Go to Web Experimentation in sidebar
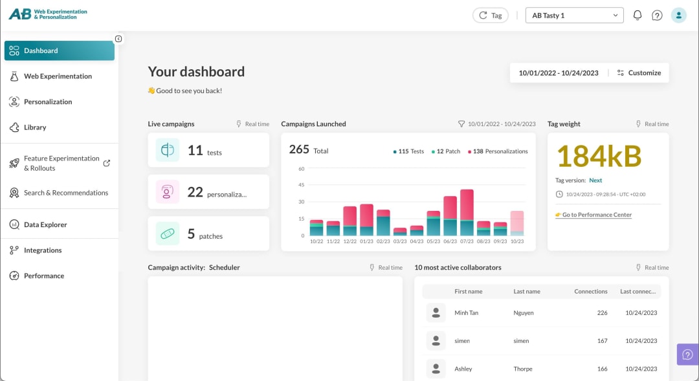The width and height of the screenshot is (699, 381). click(60, 76)
